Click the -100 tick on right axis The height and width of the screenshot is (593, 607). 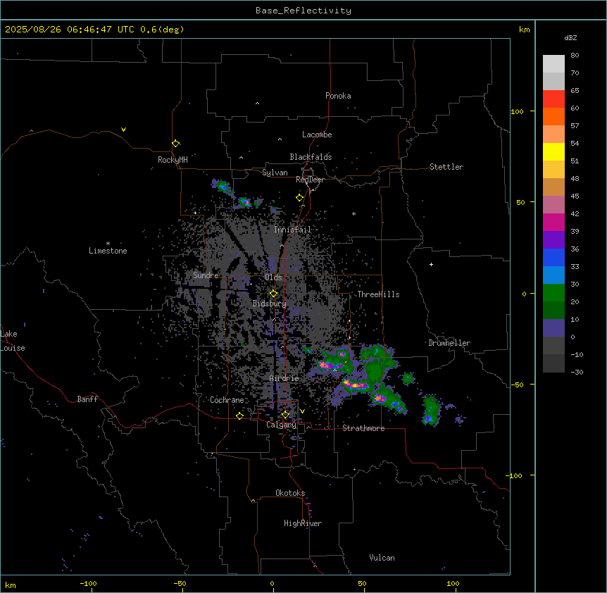(515, 475)
